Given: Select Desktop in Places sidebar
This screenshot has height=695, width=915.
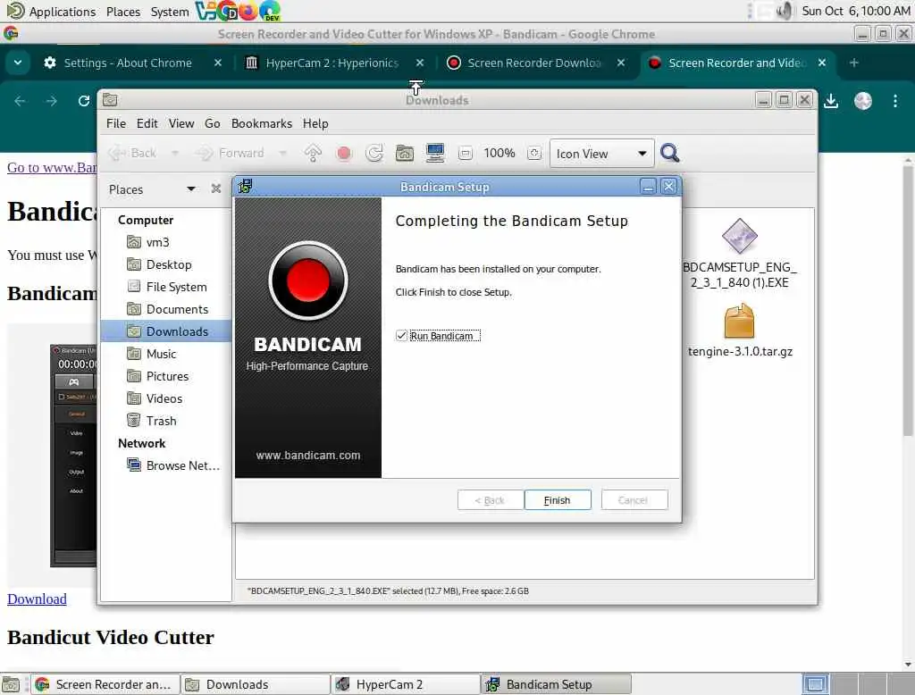Looking at the screenshot, I should tap(165, 264).
